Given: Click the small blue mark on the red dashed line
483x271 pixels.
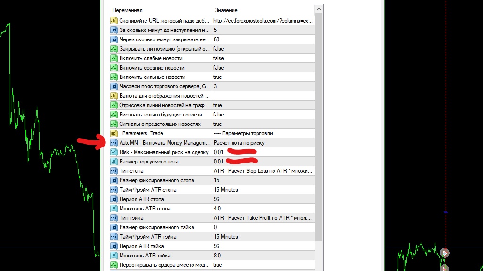Looking at the screenshot, I should (x=446, y=212).
